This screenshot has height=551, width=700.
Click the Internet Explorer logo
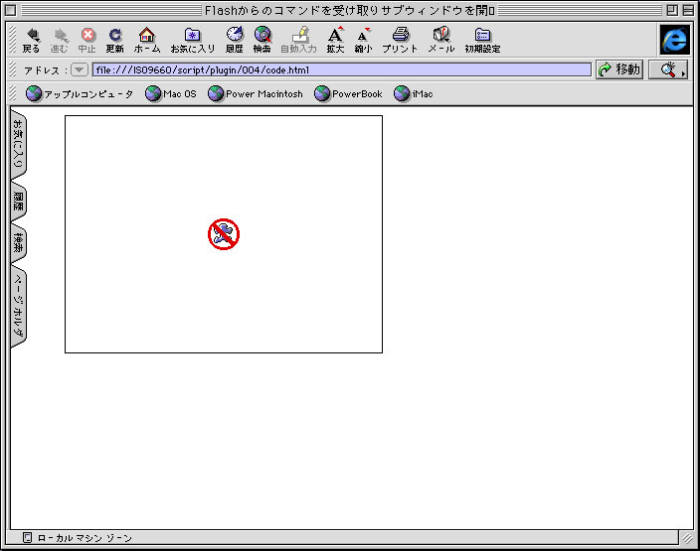tap(674, 40)
